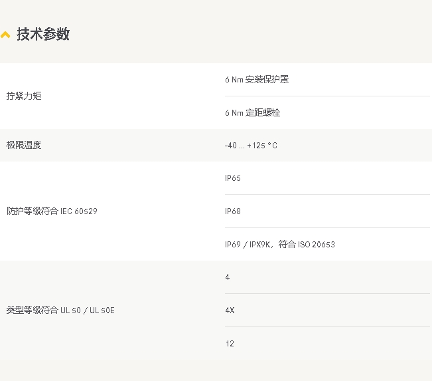Click the 6 Nm 安装保护罩 value
The height and width of the screenshot is (381, 432).
pos(256,79)
